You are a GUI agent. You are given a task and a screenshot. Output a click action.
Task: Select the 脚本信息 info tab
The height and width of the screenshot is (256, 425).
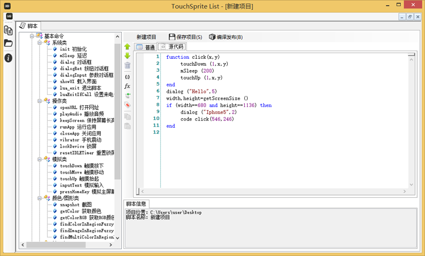point(136,204)
